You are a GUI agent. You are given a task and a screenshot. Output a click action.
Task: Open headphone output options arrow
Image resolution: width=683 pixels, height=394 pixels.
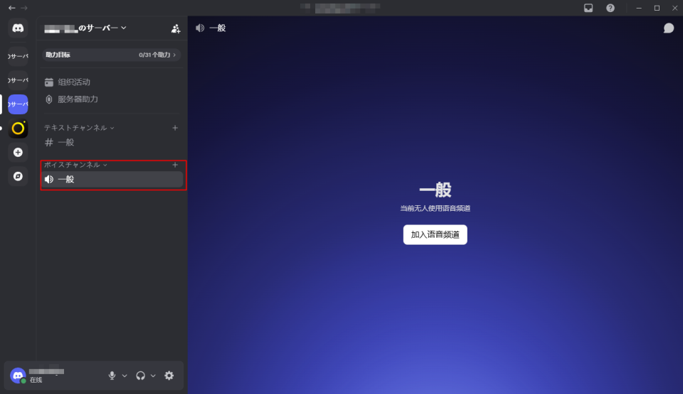(153, 376)
